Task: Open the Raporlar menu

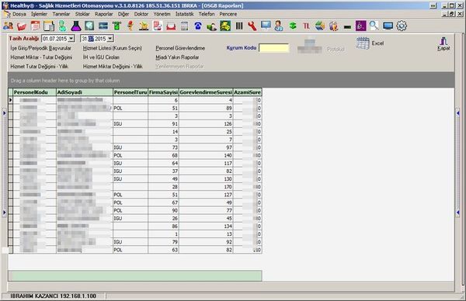Action: (104, 14)
